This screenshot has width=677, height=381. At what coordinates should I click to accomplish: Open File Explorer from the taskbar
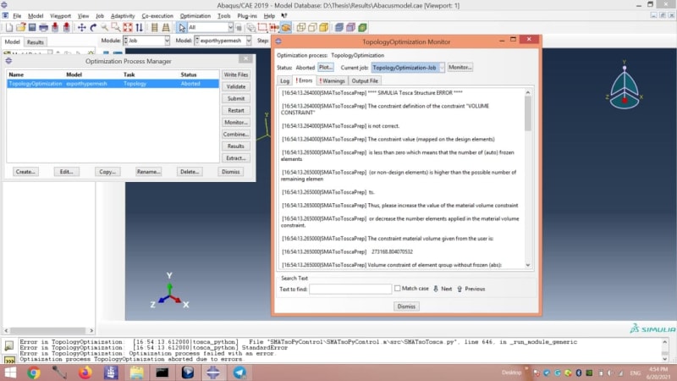point(136,373)
